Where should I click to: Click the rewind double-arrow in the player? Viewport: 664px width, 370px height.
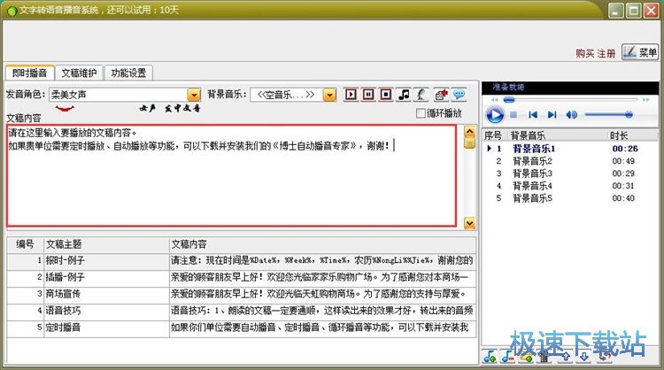tap(494, 100)
